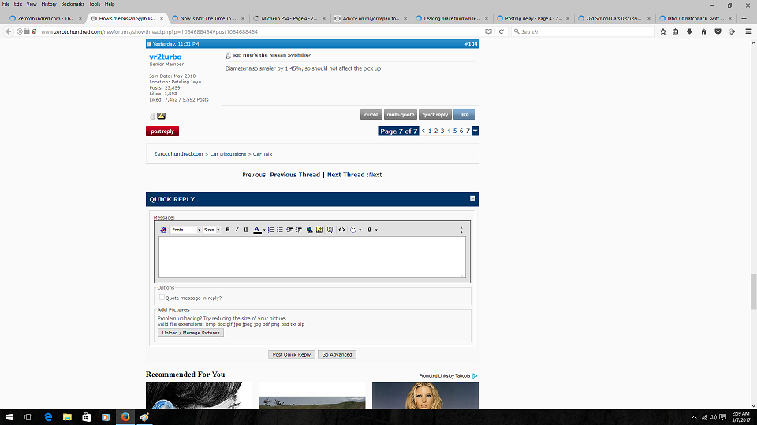The height and width of the screenshot is (425, 757).
Task: Open the Bookmarks menu
Action: pyautogui.click(x=72, y=4)
